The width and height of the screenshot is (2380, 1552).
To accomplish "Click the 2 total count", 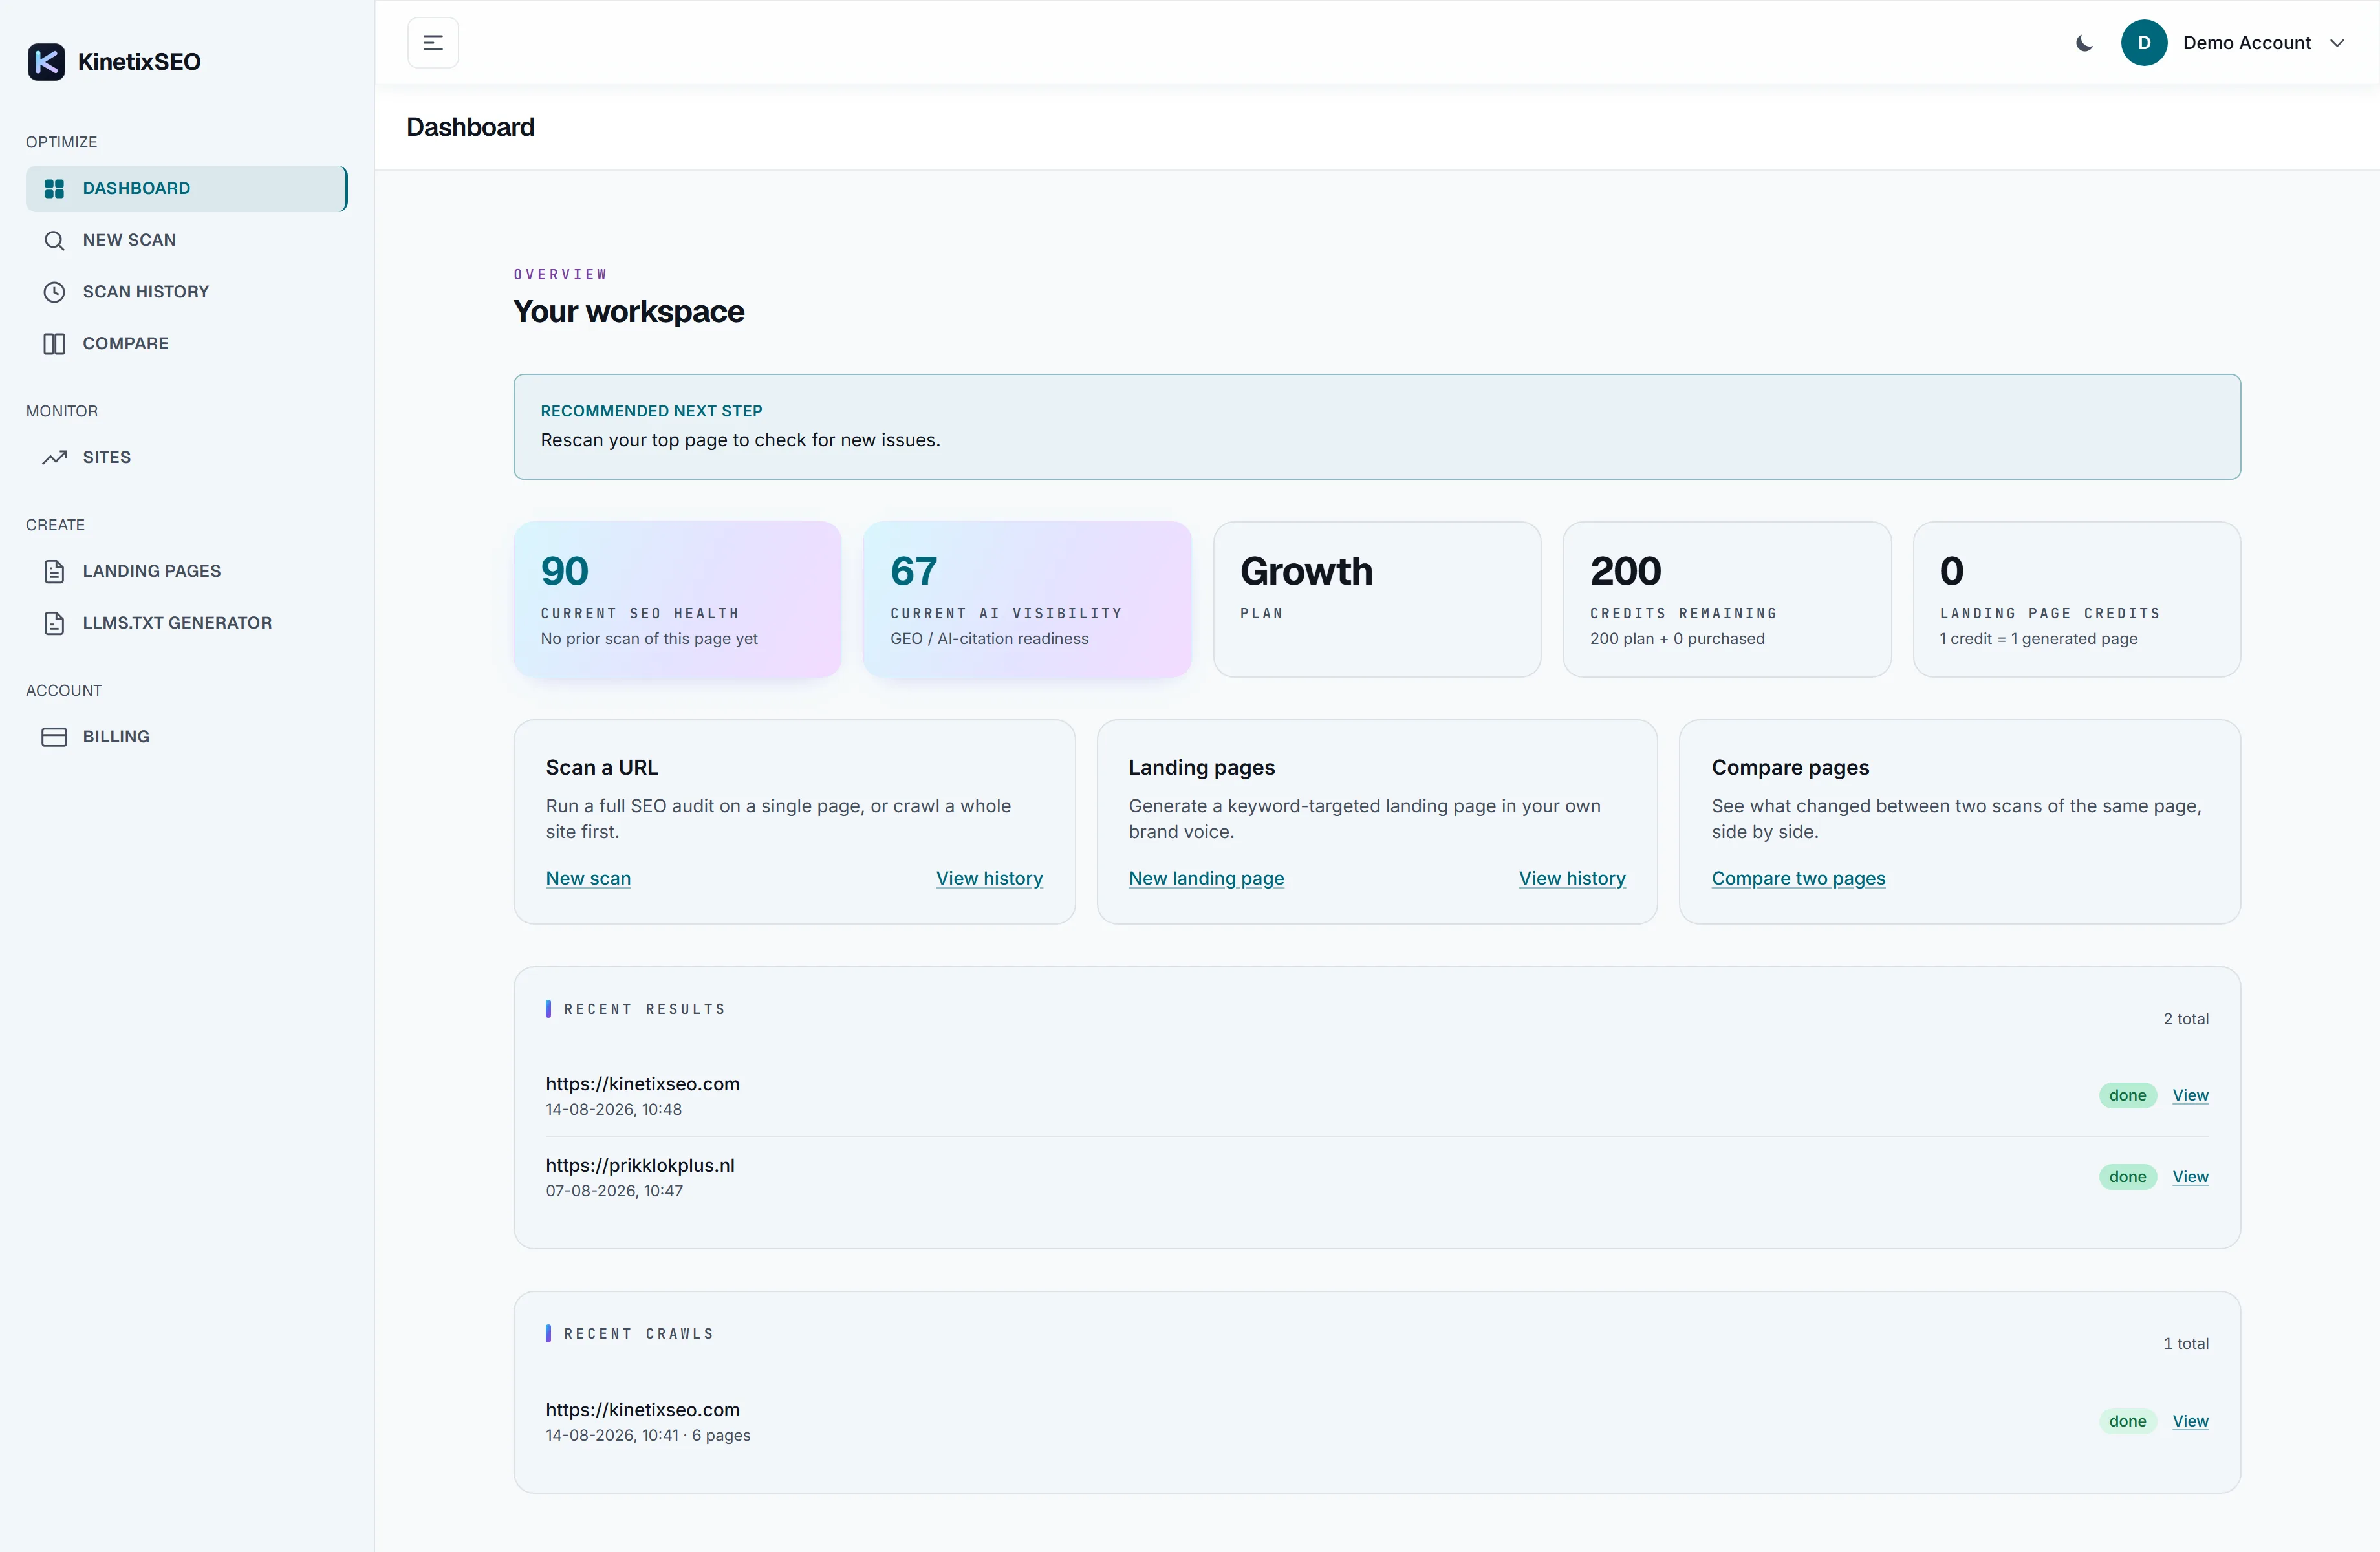I will [2186, 1019].
